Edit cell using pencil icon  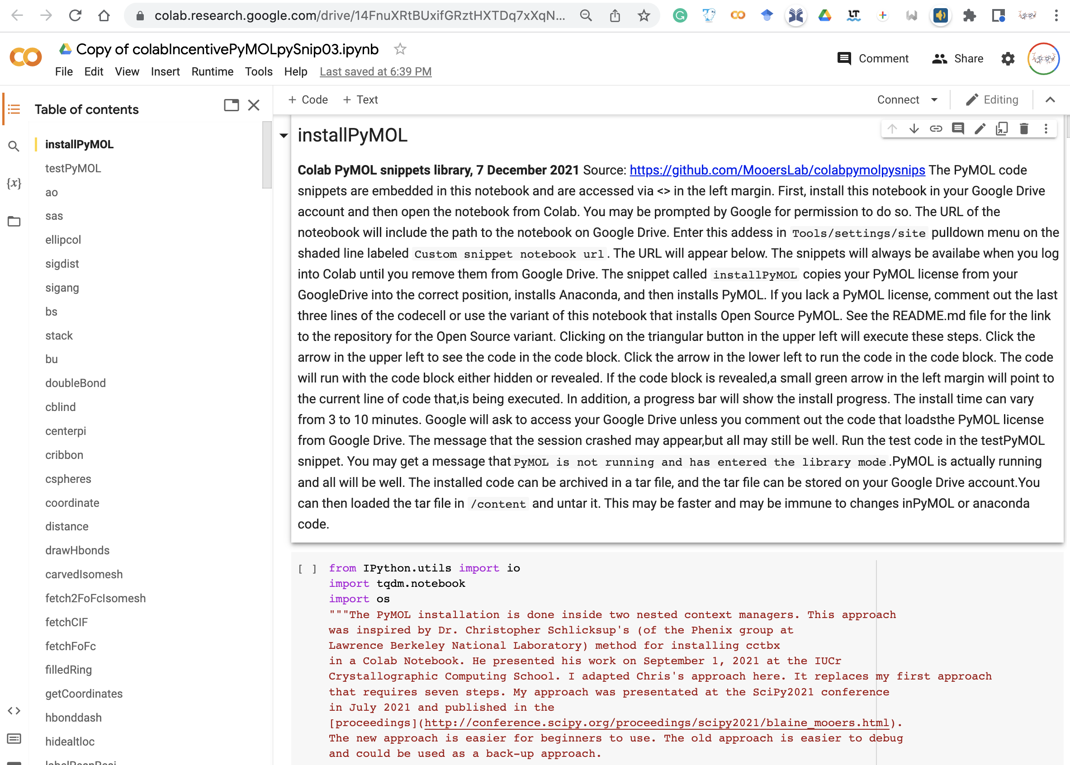coord(980,128)
